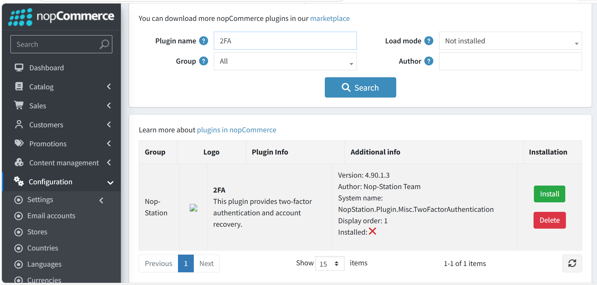Click the Customers person icon

[x=19, y=124]
